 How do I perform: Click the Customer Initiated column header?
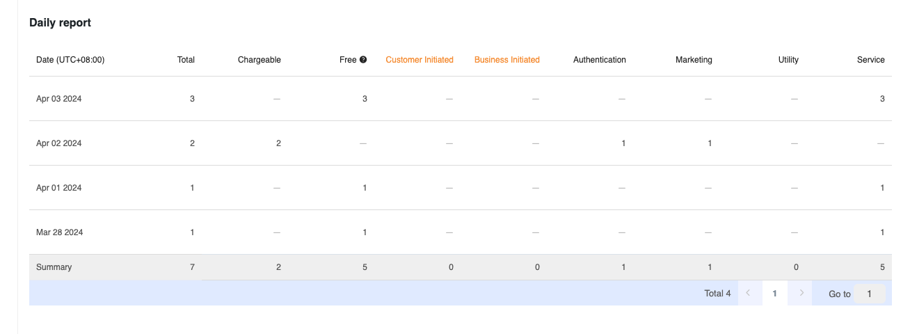[420, 60]
